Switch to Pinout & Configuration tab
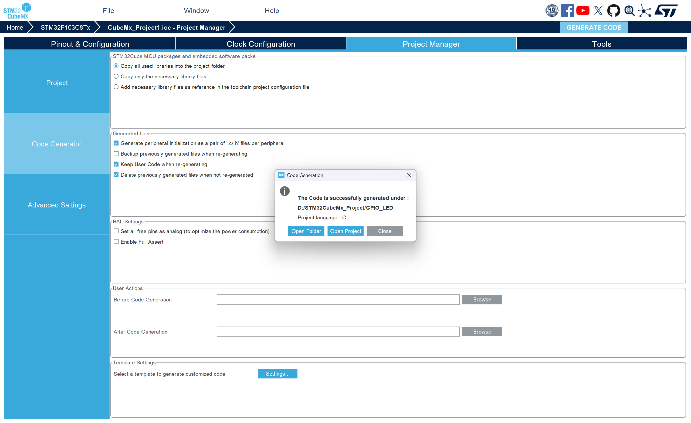 point(90,44)
